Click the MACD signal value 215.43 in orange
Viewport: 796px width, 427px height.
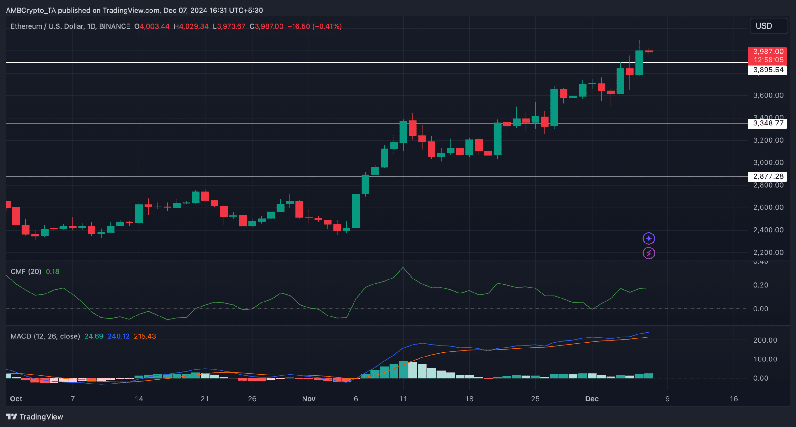(x=145, y=336)
